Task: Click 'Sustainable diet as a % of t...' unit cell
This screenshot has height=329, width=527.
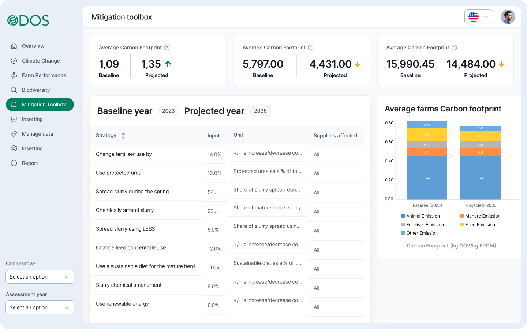Action: (x=268, y=263)
